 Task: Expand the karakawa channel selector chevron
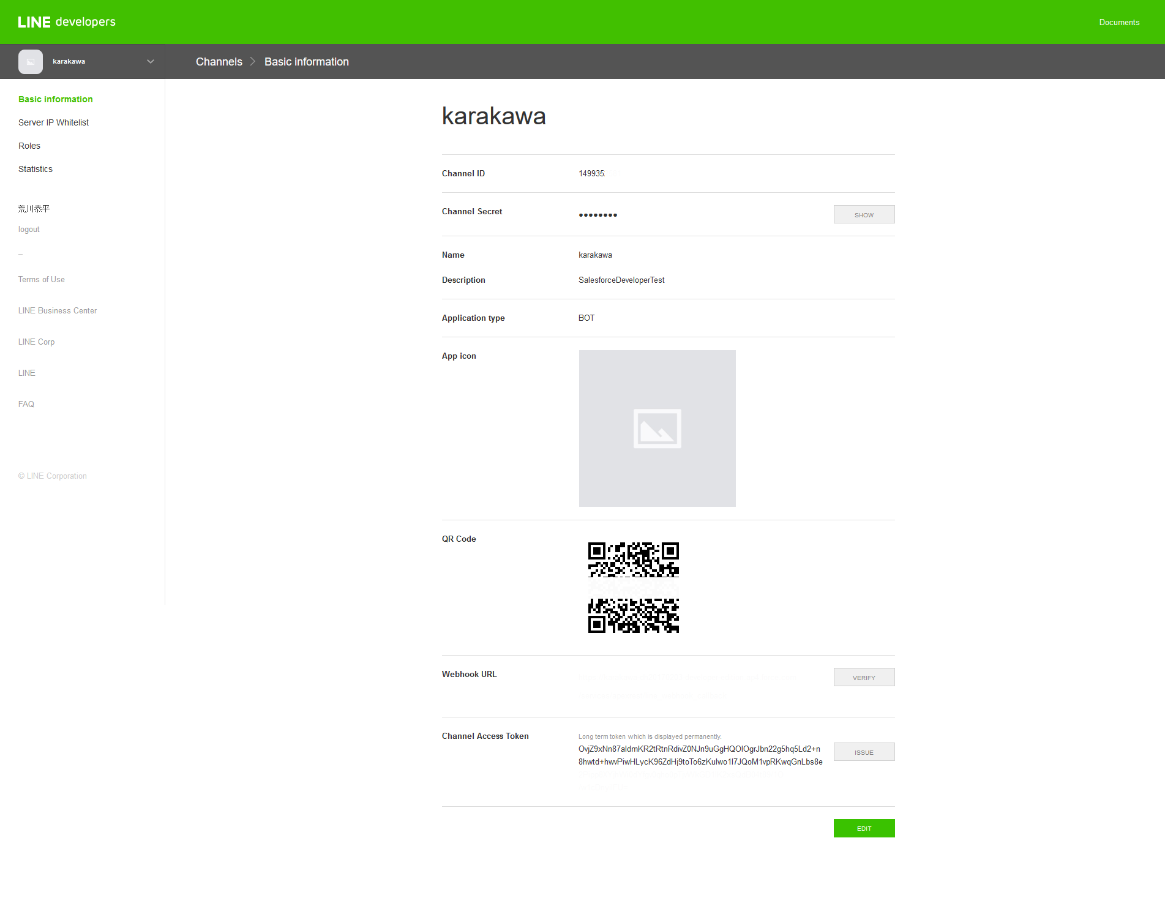tap(151, 61)
